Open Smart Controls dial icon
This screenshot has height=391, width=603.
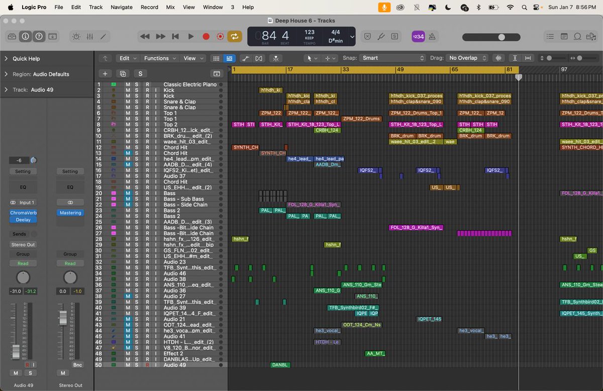(76, 37)
